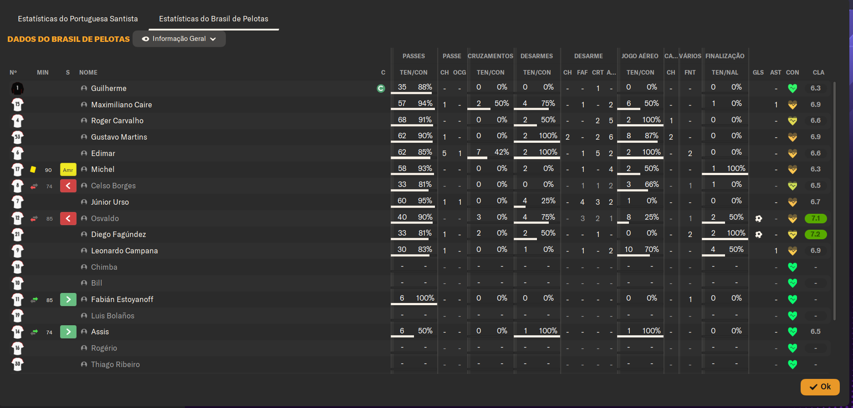Click person icon beside Júnior Urso
The height and width of the screenshot is (408, 853).
pos(84,202)
